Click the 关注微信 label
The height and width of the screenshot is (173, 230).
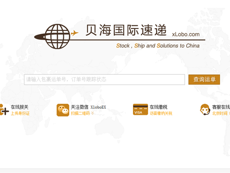pos(80,107)
